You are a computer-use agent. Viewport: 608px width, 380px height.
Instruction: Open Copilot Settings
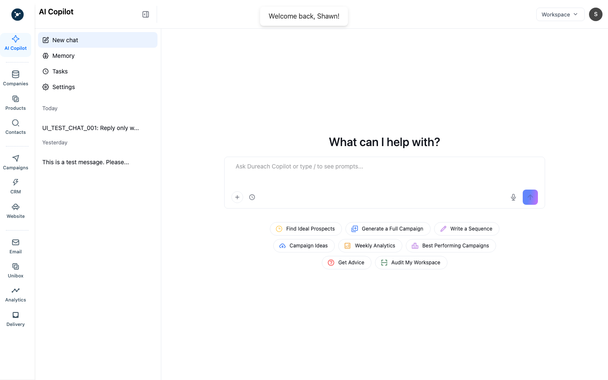pyautogui.click(x=98, y=87)
